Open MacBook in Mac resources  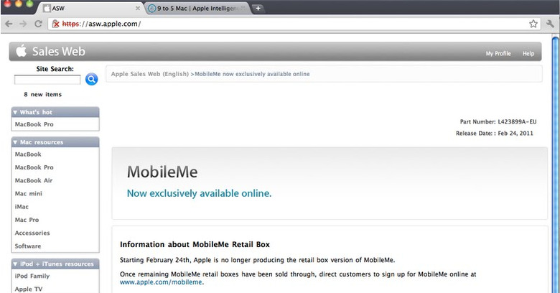pyautogui.click(x=28, y=154)
